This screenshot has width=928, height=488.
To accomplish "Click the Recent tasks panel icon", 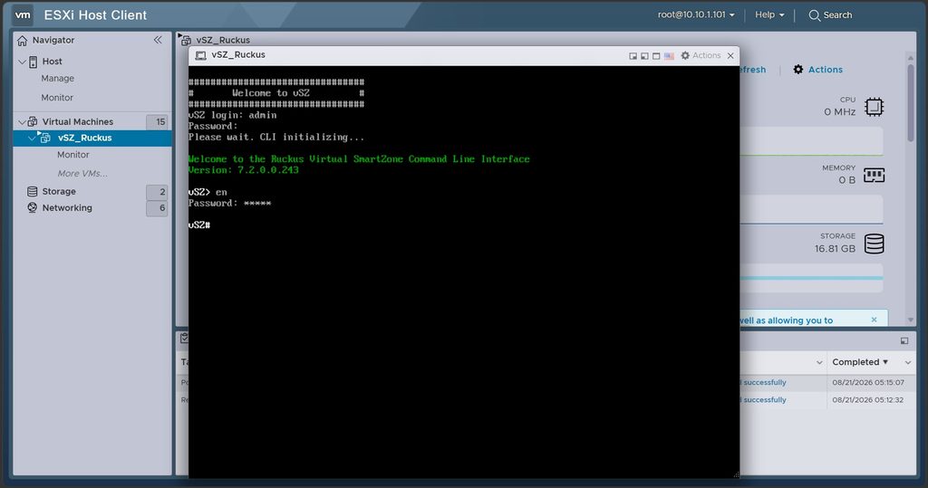I will point(185,338).
